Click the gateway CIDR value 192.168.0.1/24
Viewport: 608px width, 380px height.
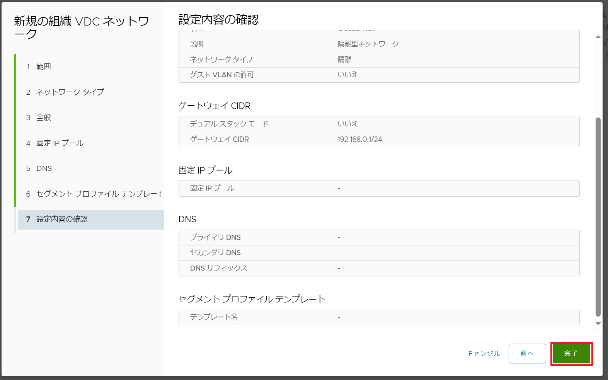(359, 140)
